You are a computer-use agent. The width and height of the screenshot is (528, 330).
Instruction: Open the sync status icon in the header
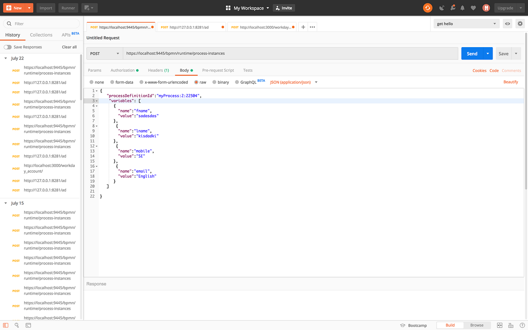(428, 8)
